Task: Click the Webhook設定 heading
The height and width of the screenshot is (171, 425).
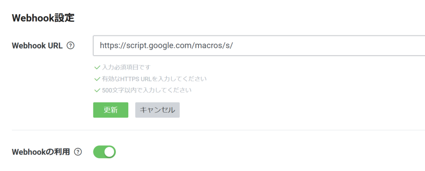Action: coord(43,18)
